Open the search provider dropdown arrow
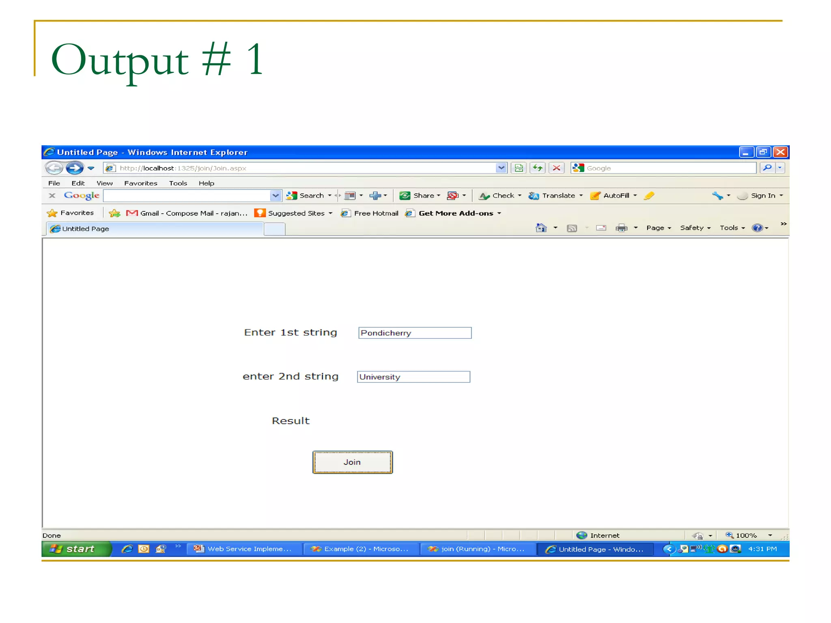831x623 pixels. (x=780, y=168)
